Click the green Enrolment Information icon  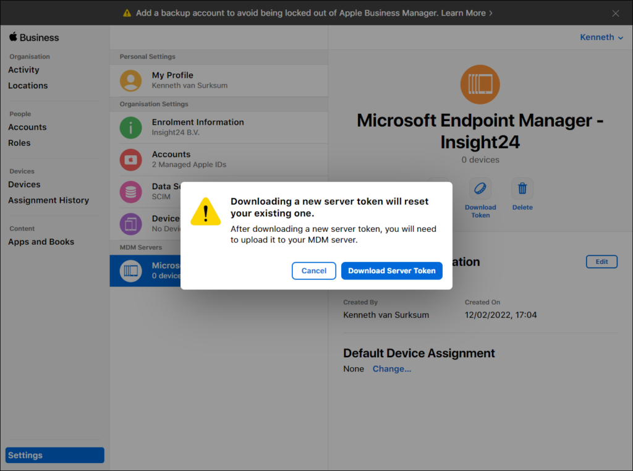(130, 127)
